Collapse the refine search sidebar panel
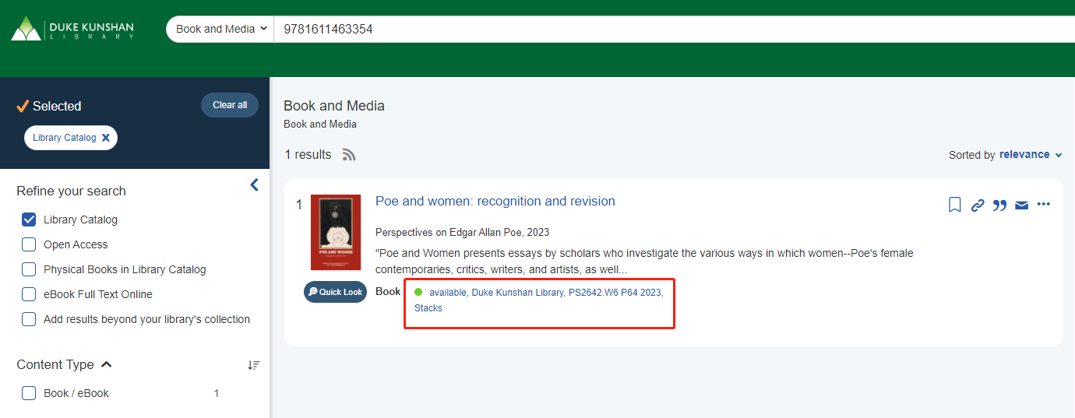The image size is (1075, 418). (254, 184)
